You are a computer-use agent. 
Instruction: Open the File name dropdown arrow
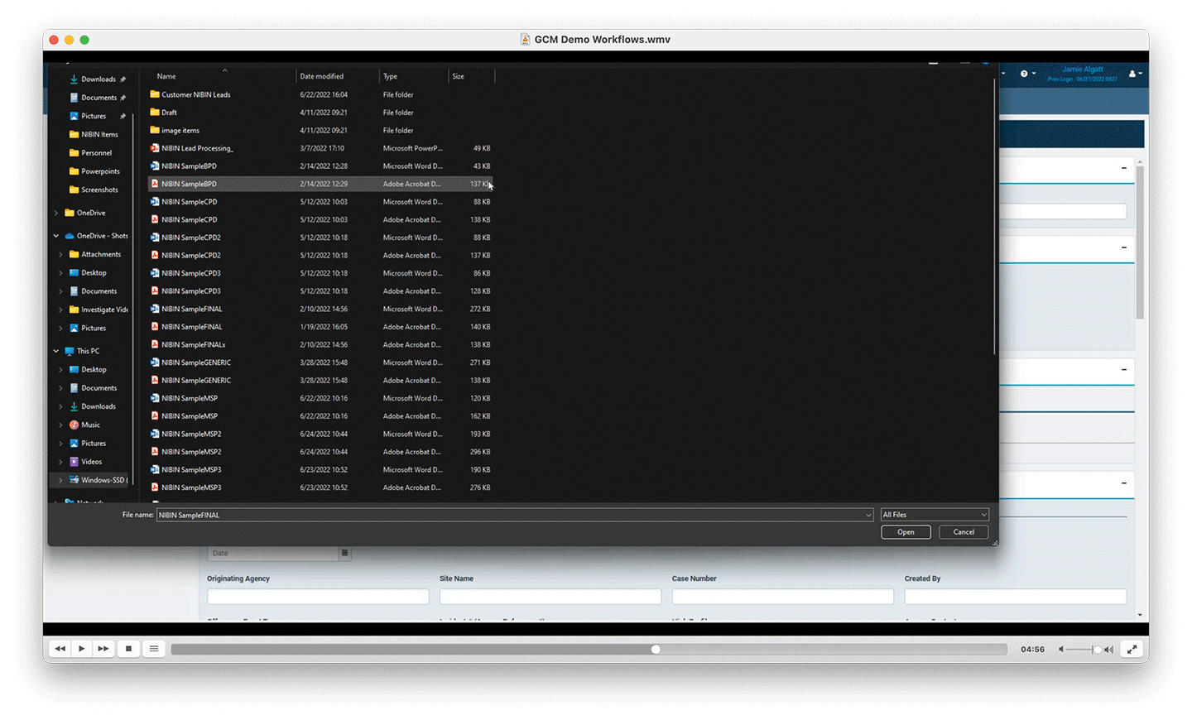[868, 515]
